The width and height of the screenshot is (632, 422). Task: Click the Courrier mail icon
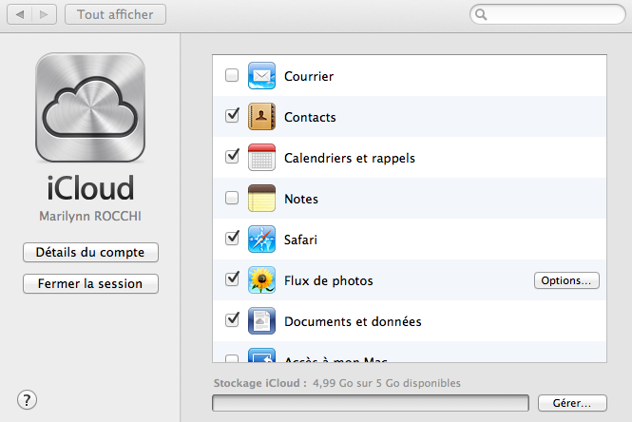pyautogui.click(x=261, y=75)
